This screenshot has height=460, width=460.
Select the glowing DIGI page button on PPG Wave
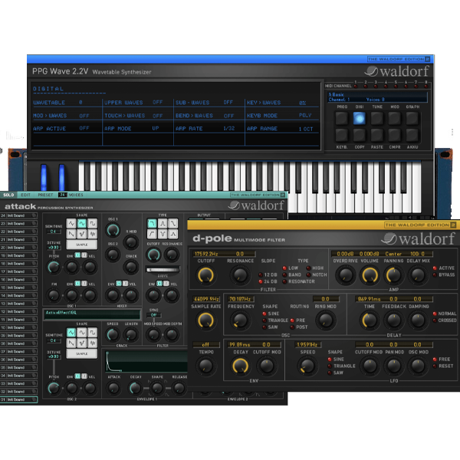click(360, 119)
